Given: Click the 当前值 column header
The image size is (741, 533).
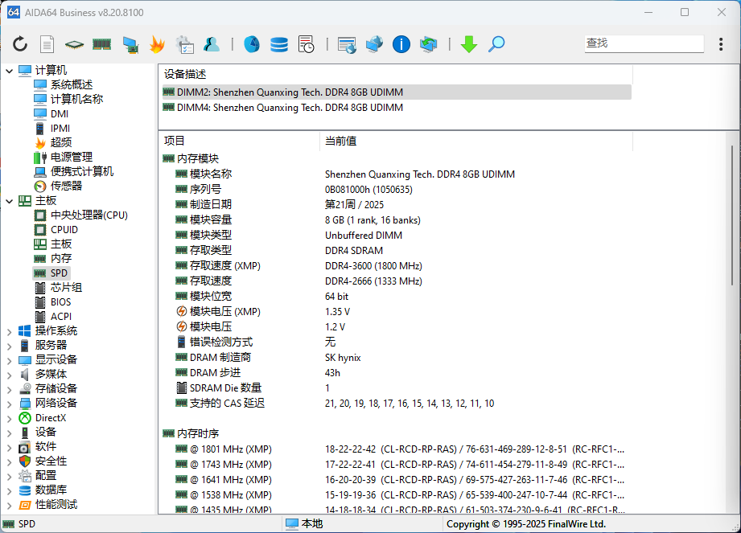Looking at the screenshot, I should tap(476, 141).
